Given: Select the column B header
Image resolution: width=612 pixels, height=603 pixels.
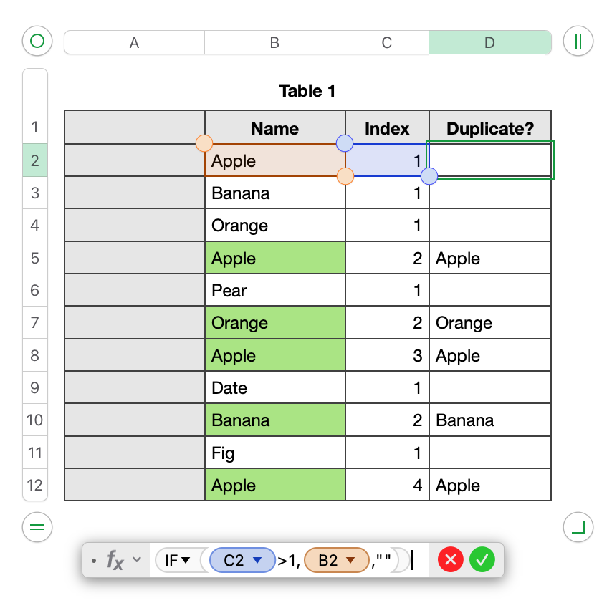Looking at the screenshot, I should coord(274,42).
